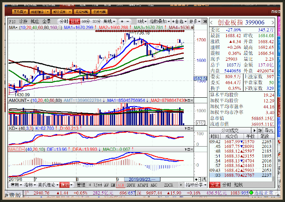Click the 日线 period label at timeline end
The width and height of the screenshot is (285, 202).
tap(201, 180)
